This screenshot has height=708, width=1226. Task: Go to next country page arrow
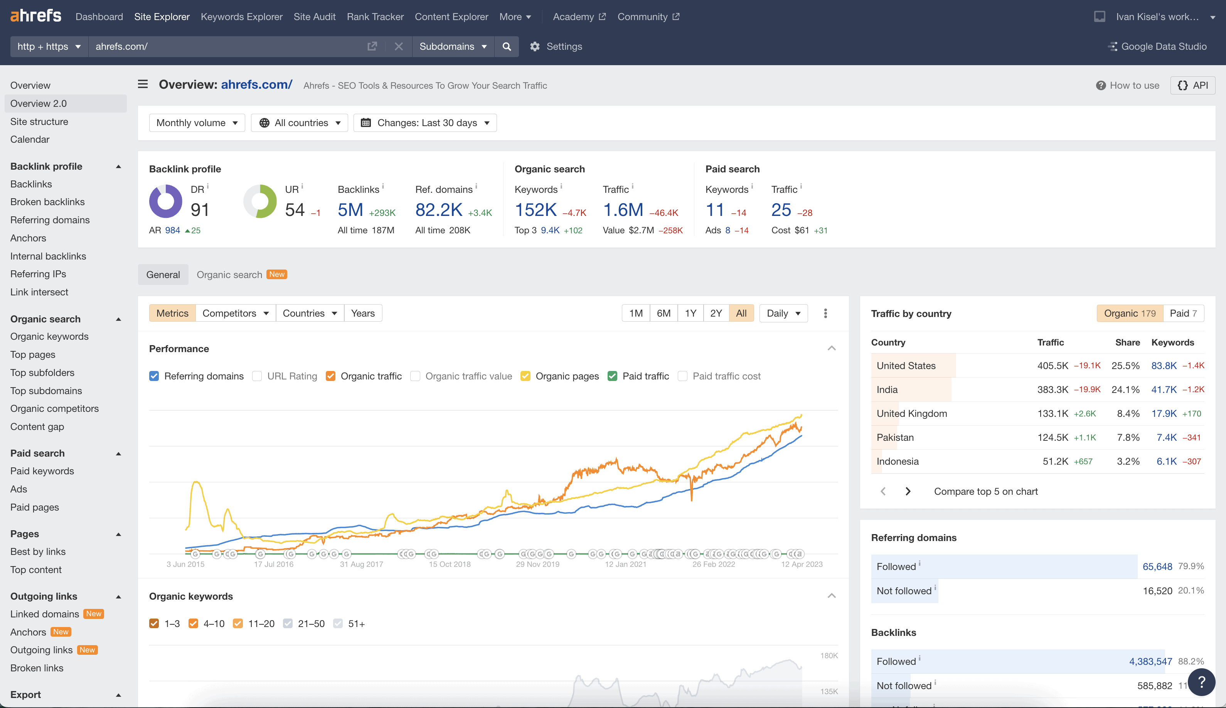[908, 492]
